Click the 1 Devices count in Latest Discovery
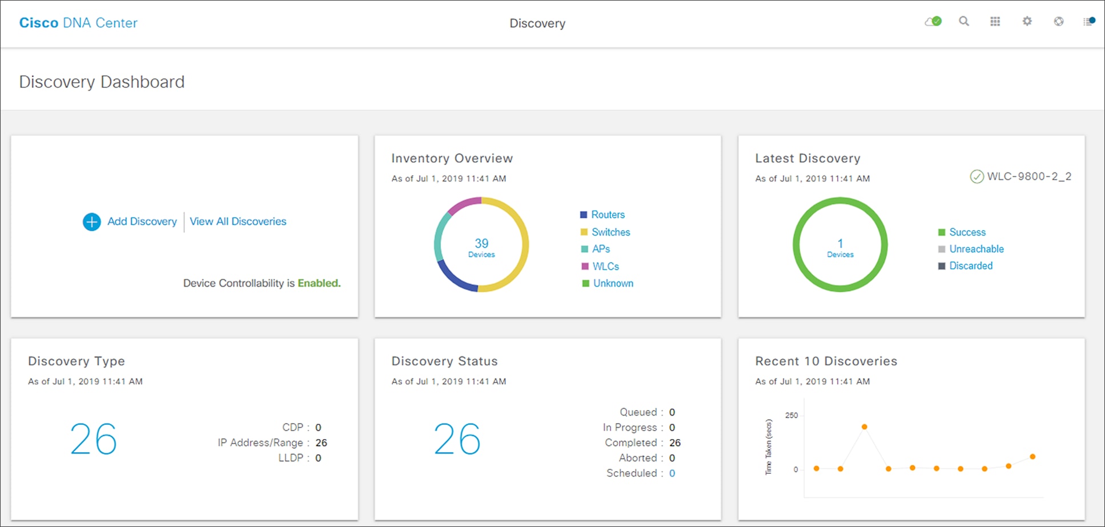This screenshot has height=527, width=1105. (x=840, y=248)
